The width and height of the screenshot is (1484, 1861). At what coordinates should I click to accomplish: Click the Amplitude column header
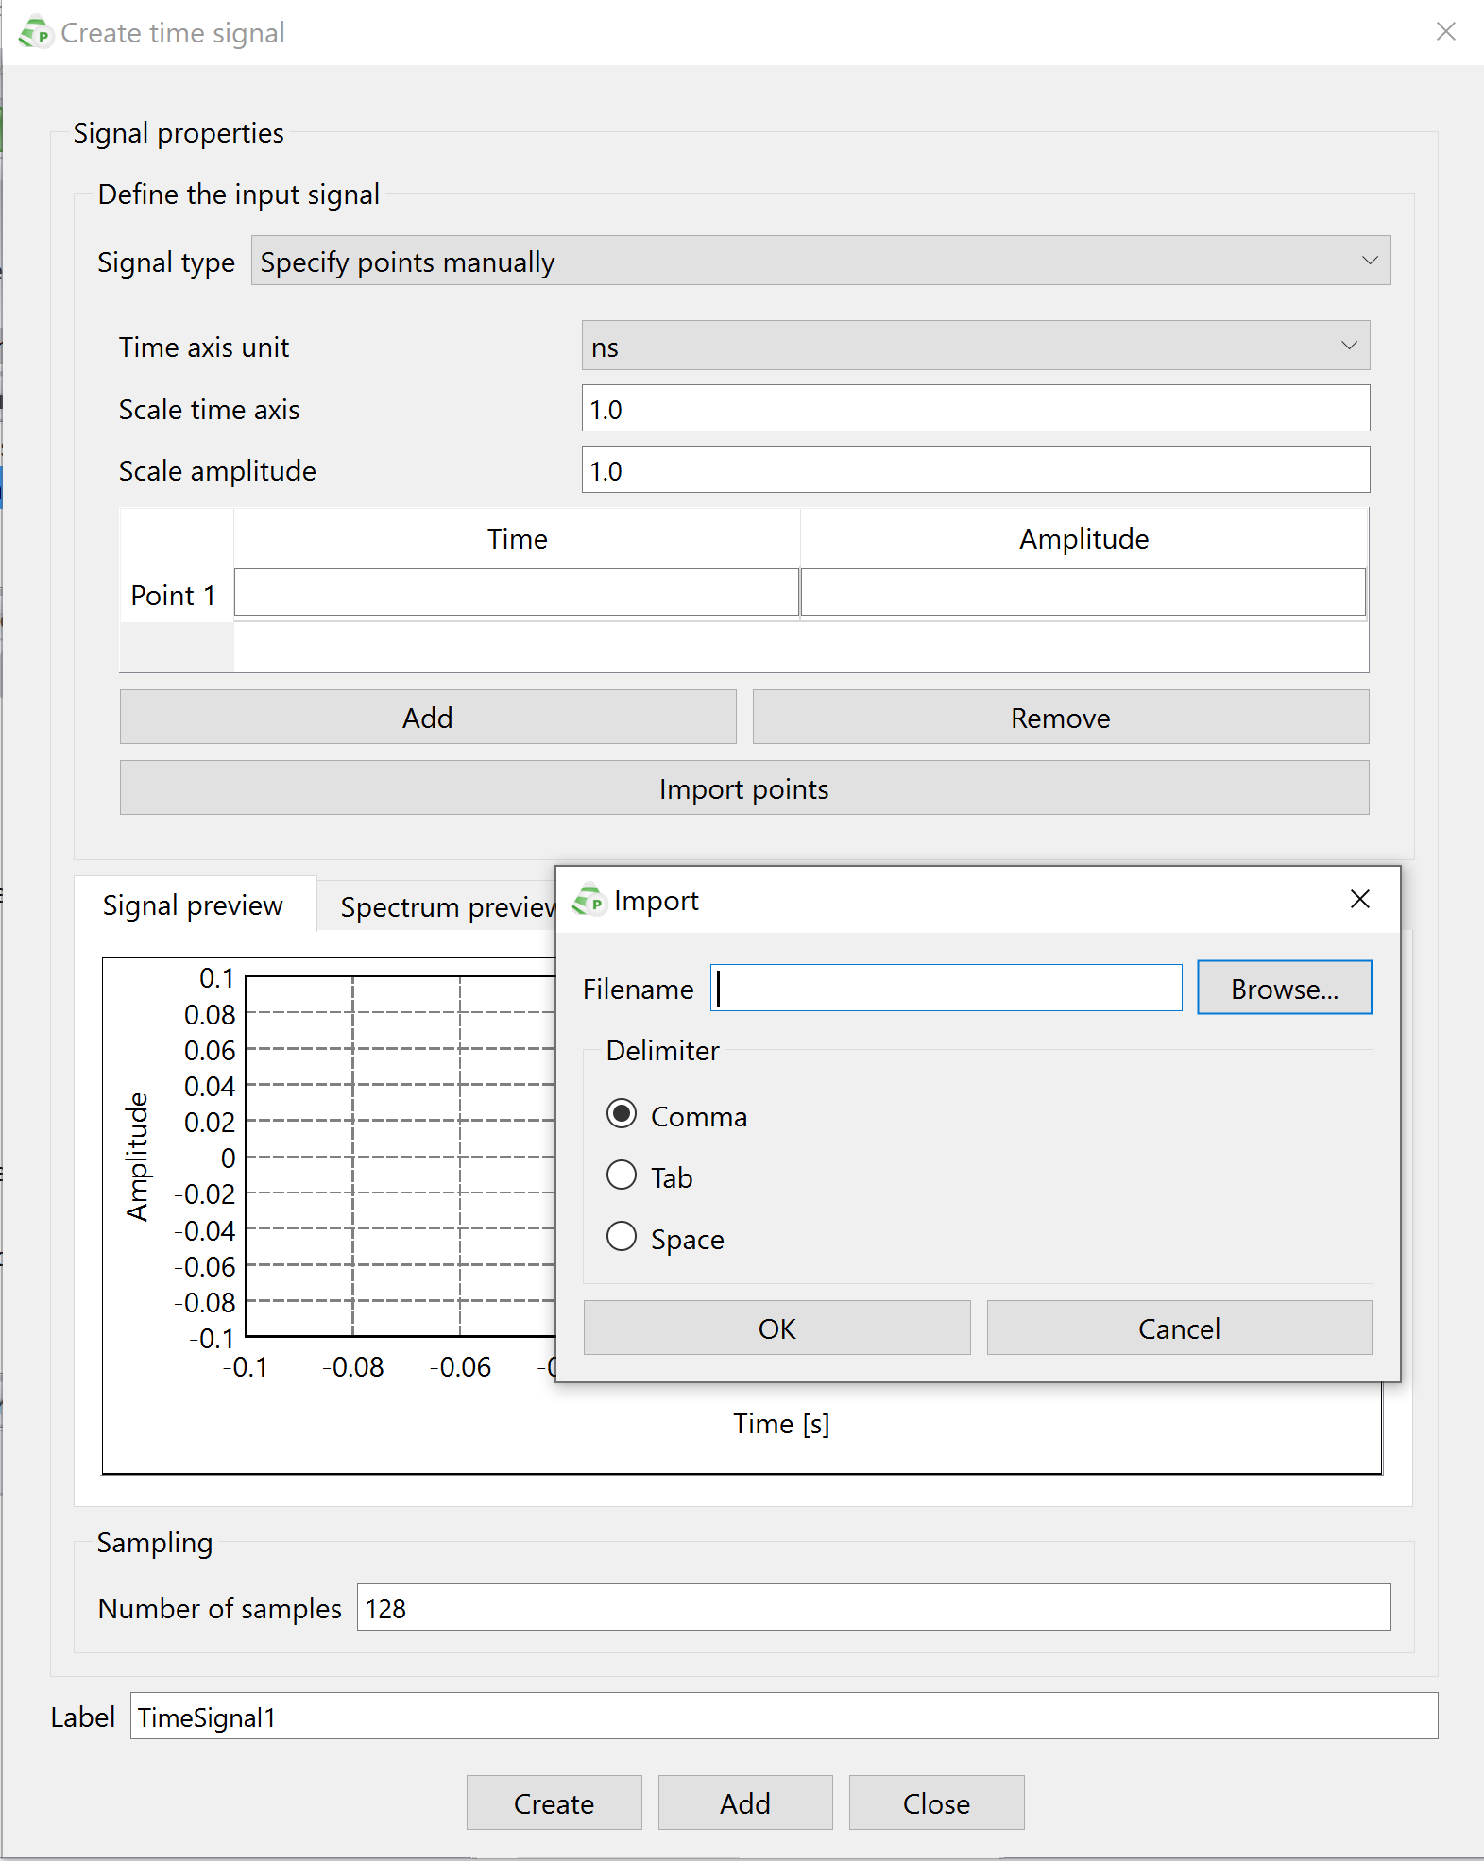(x=1083, y=538)
